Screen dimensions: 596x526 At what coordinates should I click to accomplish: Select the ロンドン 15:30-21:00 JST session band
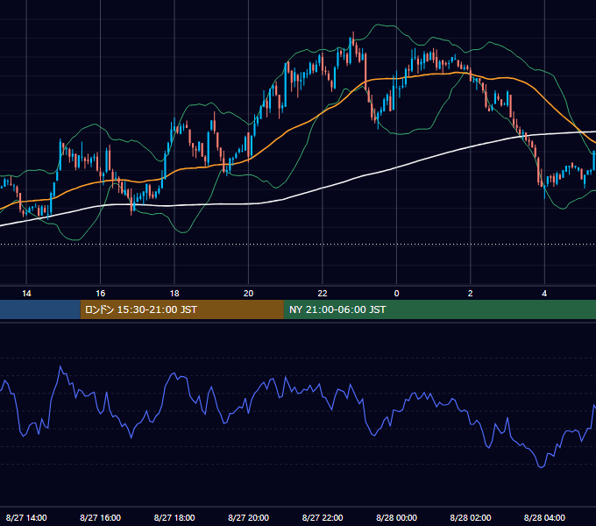[181, 309]
